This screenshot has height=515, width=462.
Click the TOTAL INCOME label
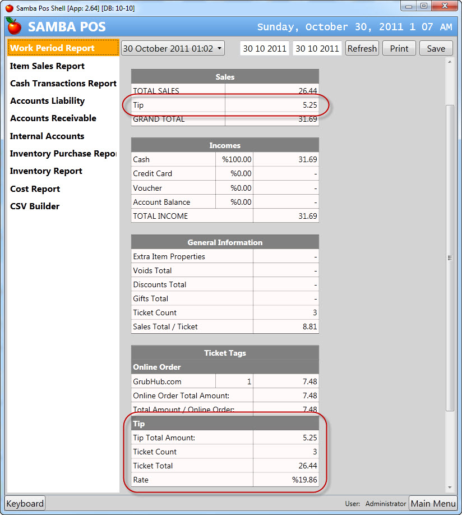pos(160,216)
